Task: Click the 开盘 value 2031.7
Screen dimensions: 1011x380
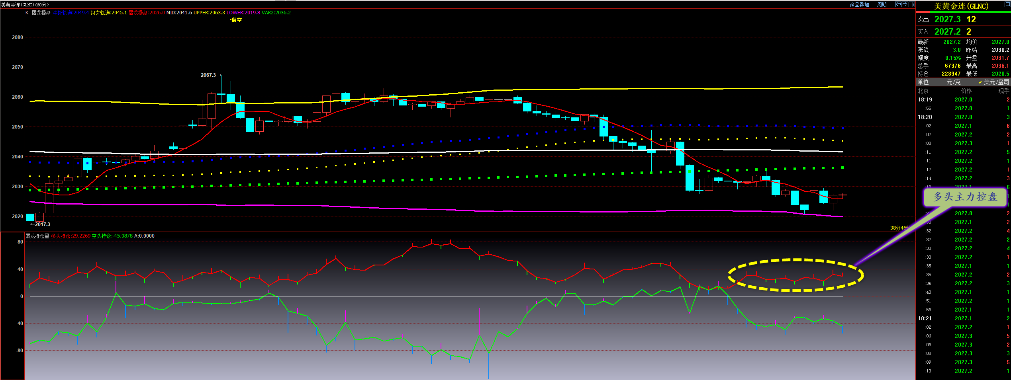Action: click(x=1001, y=58)
